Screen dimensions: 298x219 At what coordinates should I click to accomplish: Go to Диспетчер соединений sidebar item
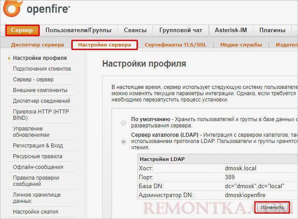tap(41, 101)
